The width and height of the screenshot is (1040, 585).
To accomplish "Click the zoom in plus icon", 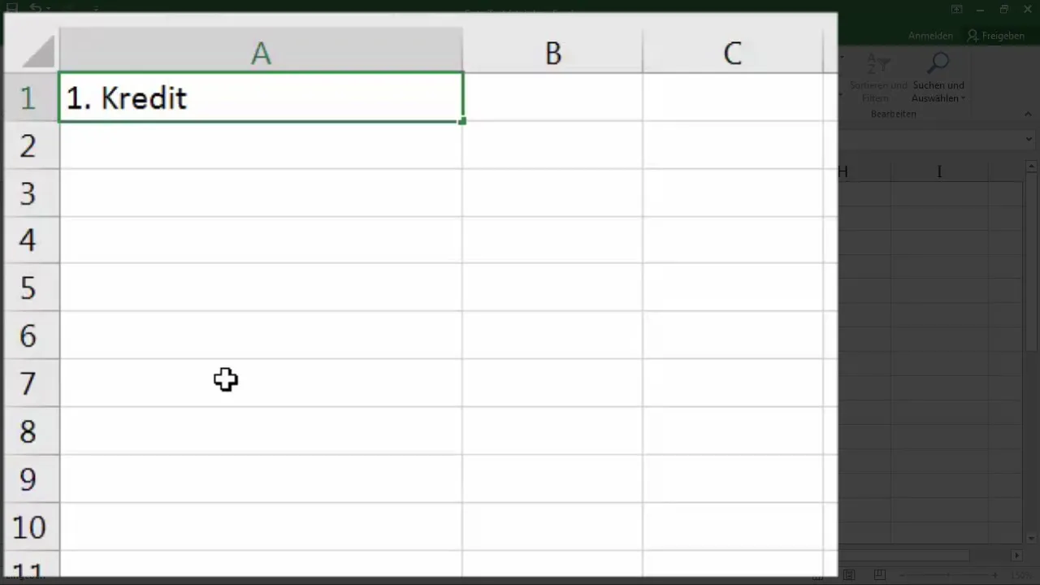I will (995, 575).
